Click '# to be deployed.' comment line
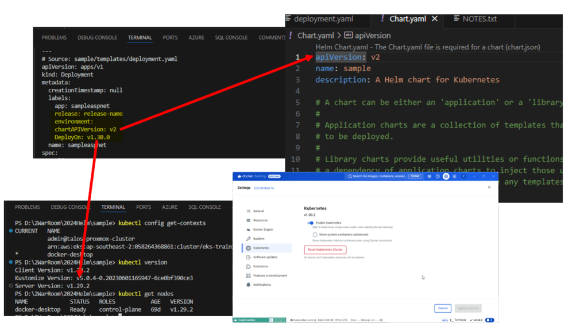Image resolution: width=588 pixels, height=330 pixels. click(354, 137)
